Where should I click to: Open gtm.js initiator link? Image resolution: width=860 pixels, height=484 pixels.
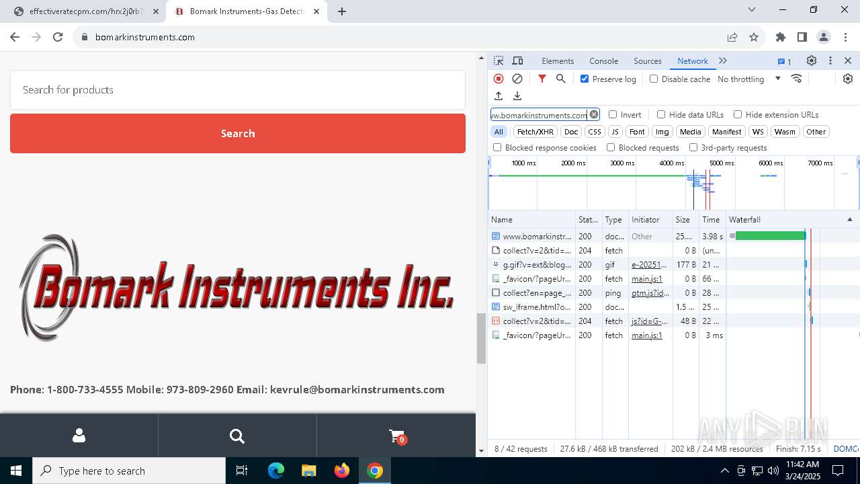[650, 292]
